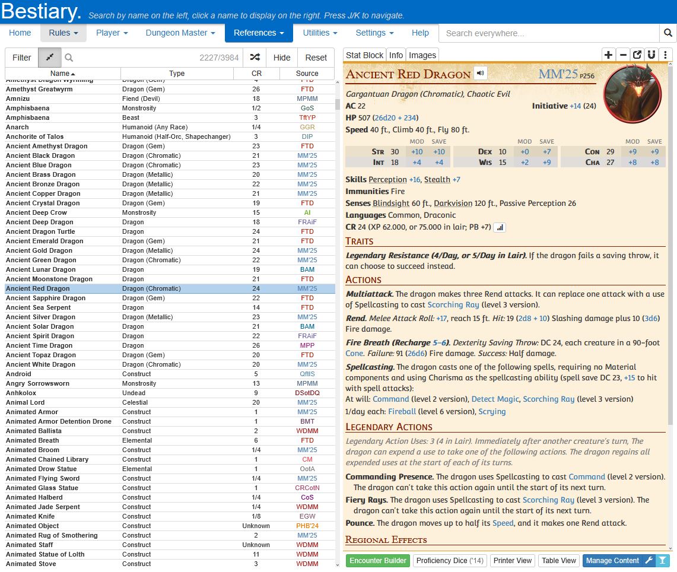The width and height of the screenshot is (677, 572).
Task: Toggle the funnel icon next to Manage Content
Action: tap(663, 561)
